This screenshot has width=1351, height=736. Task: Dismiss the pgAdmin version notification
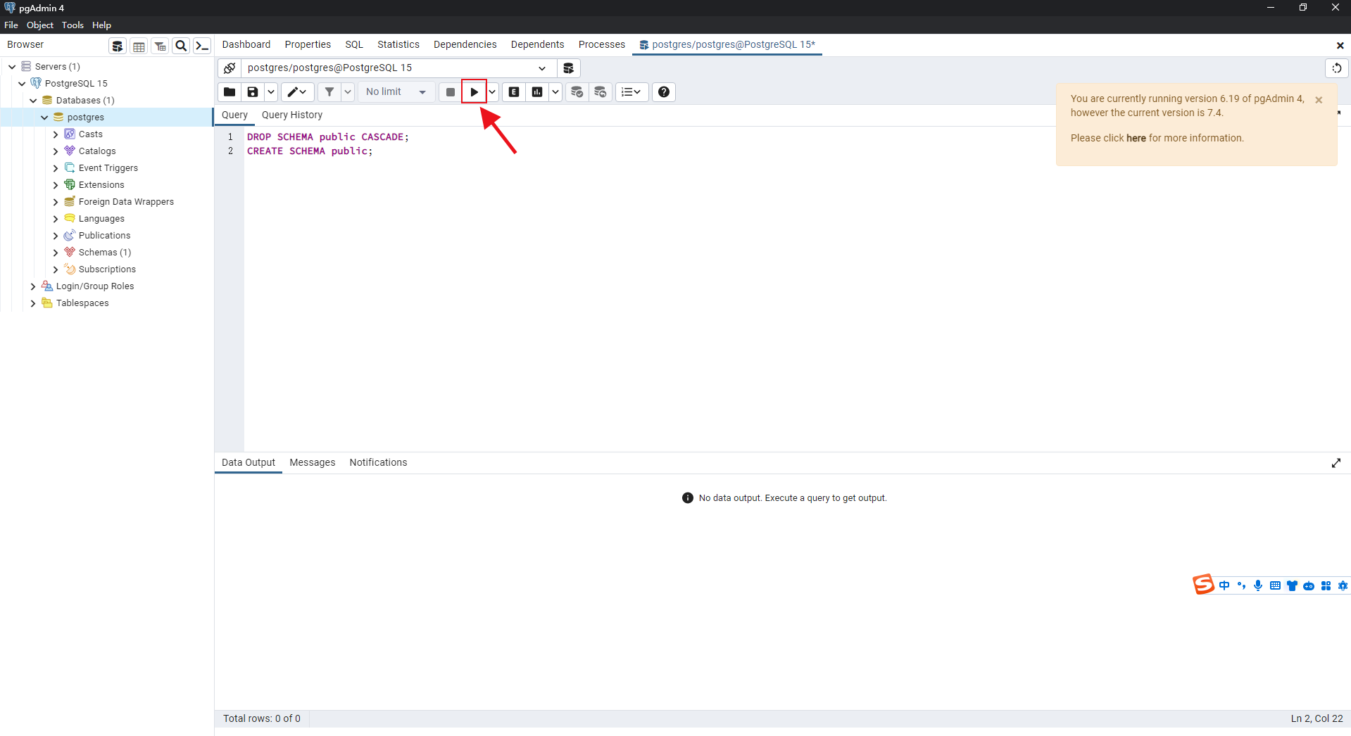pyautogui.click(x=1319, y=100)
